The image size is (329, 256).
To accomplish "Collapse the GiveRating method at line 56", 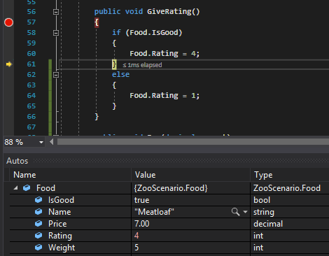I will 56,12.
